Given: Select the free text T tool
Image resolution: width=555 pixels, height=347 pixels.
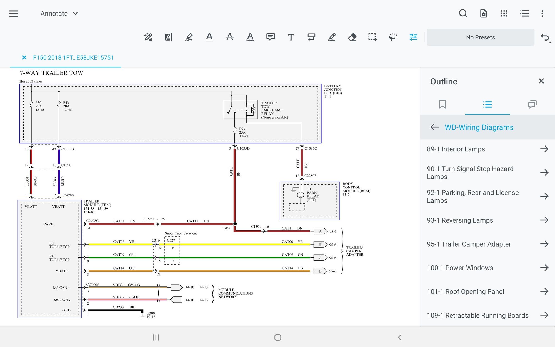Looking at the screenshot, I should [291, 37].
